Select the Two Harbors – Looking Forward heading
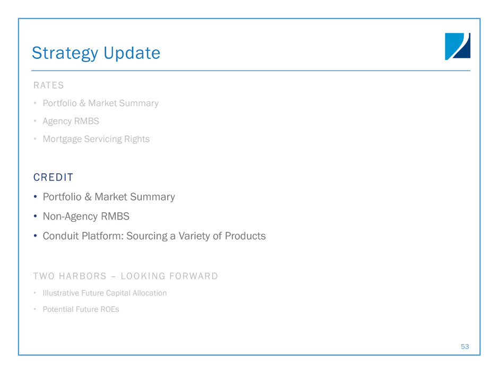Screen dimensions: 499x374 [125, 276]
